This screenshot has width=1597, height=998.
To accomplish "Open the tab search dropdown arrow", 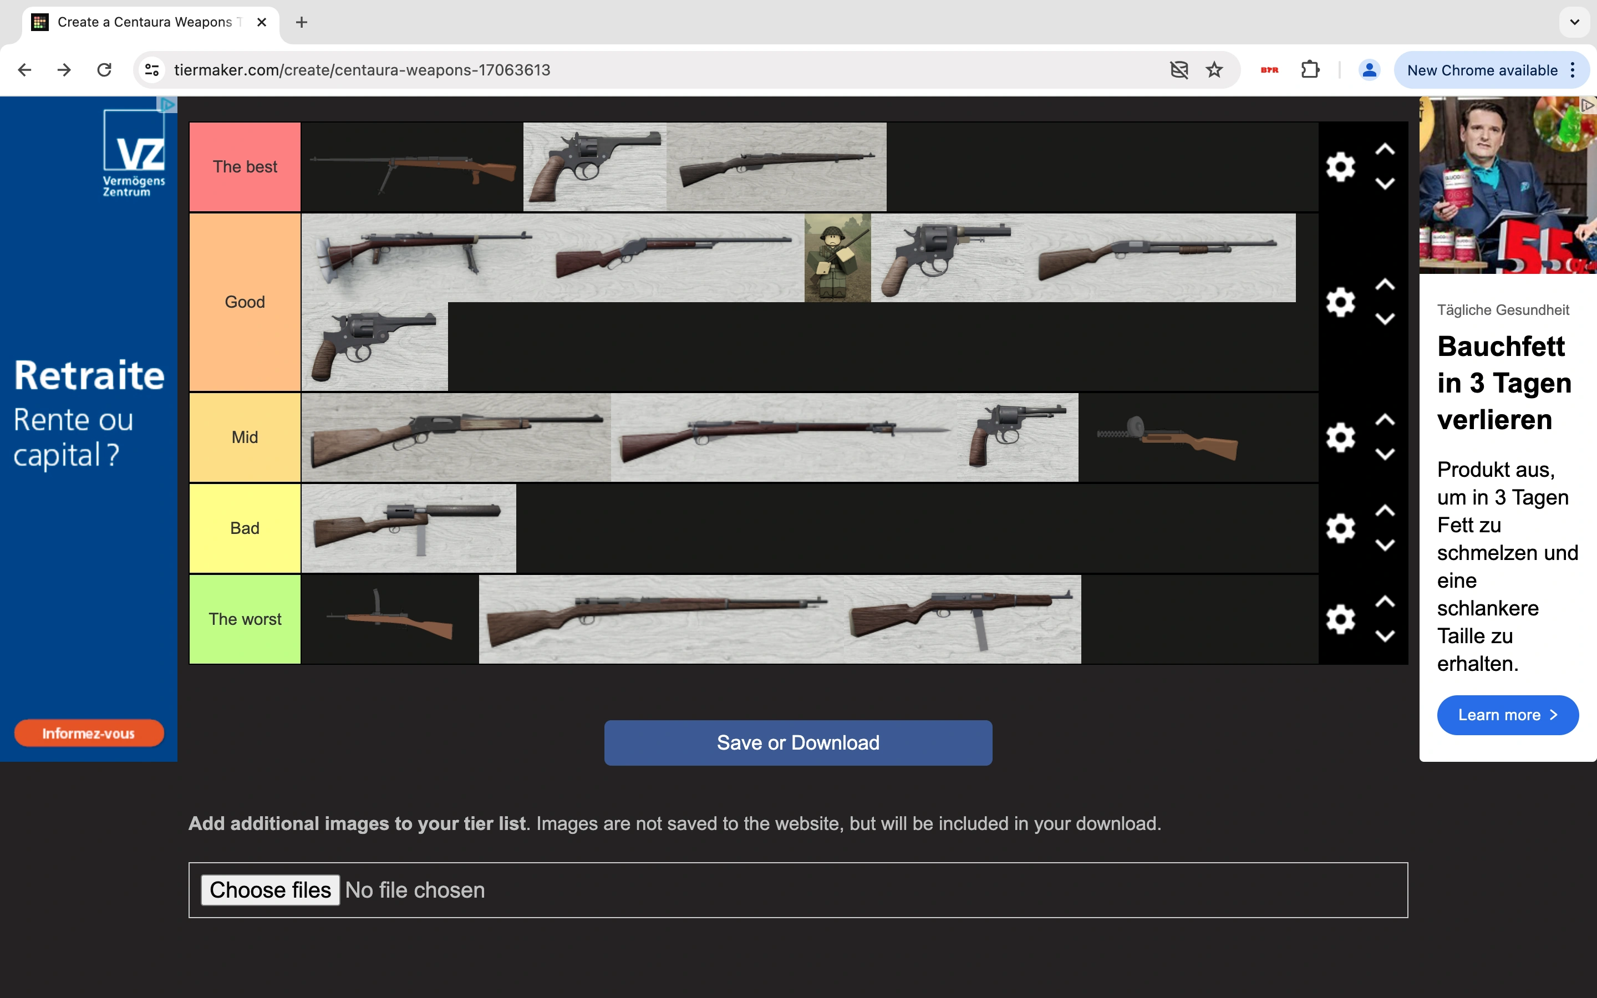I will (x=1575, y=22).
